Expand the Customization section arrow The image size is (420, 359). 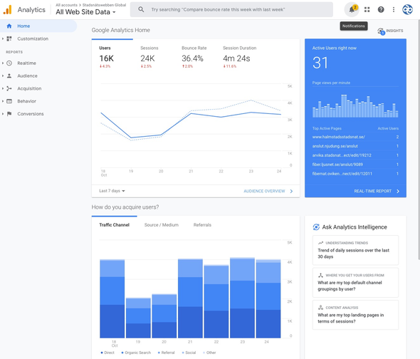click(3, 38)
